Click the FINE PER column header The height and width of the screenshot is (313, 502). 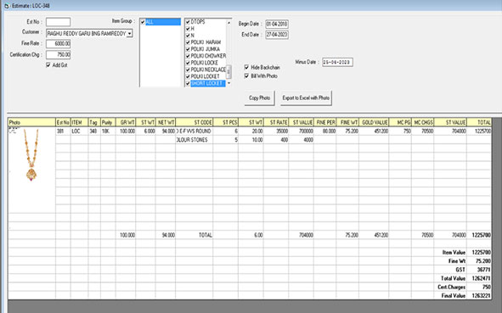[x=325, y=122]
